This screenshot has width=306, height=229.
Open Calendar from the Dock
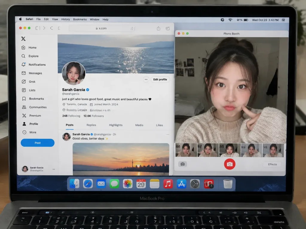(x=141, y=184)
